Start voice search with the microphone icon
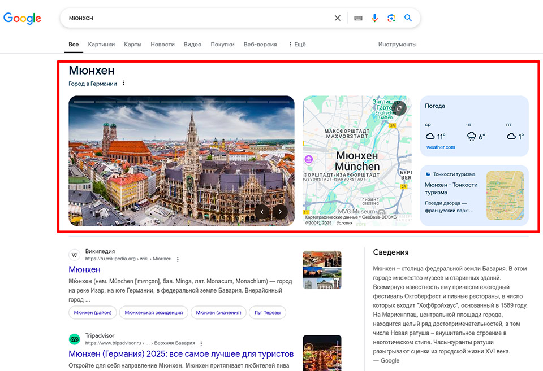543x371 pixels. point(374,18)
